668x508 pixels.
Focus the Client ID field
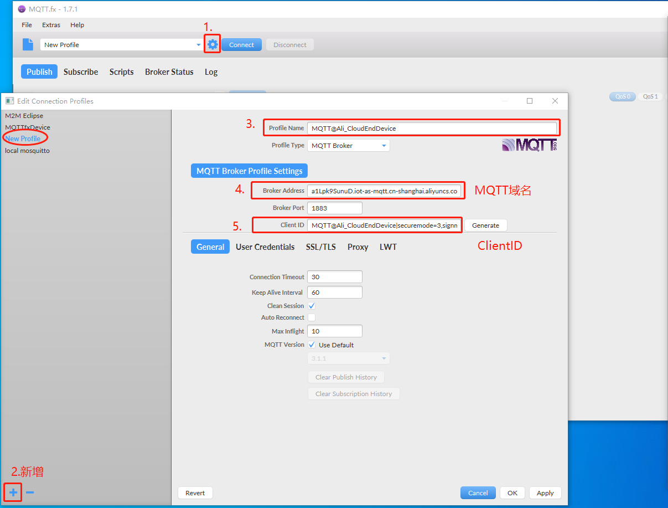tap(384, 225)
